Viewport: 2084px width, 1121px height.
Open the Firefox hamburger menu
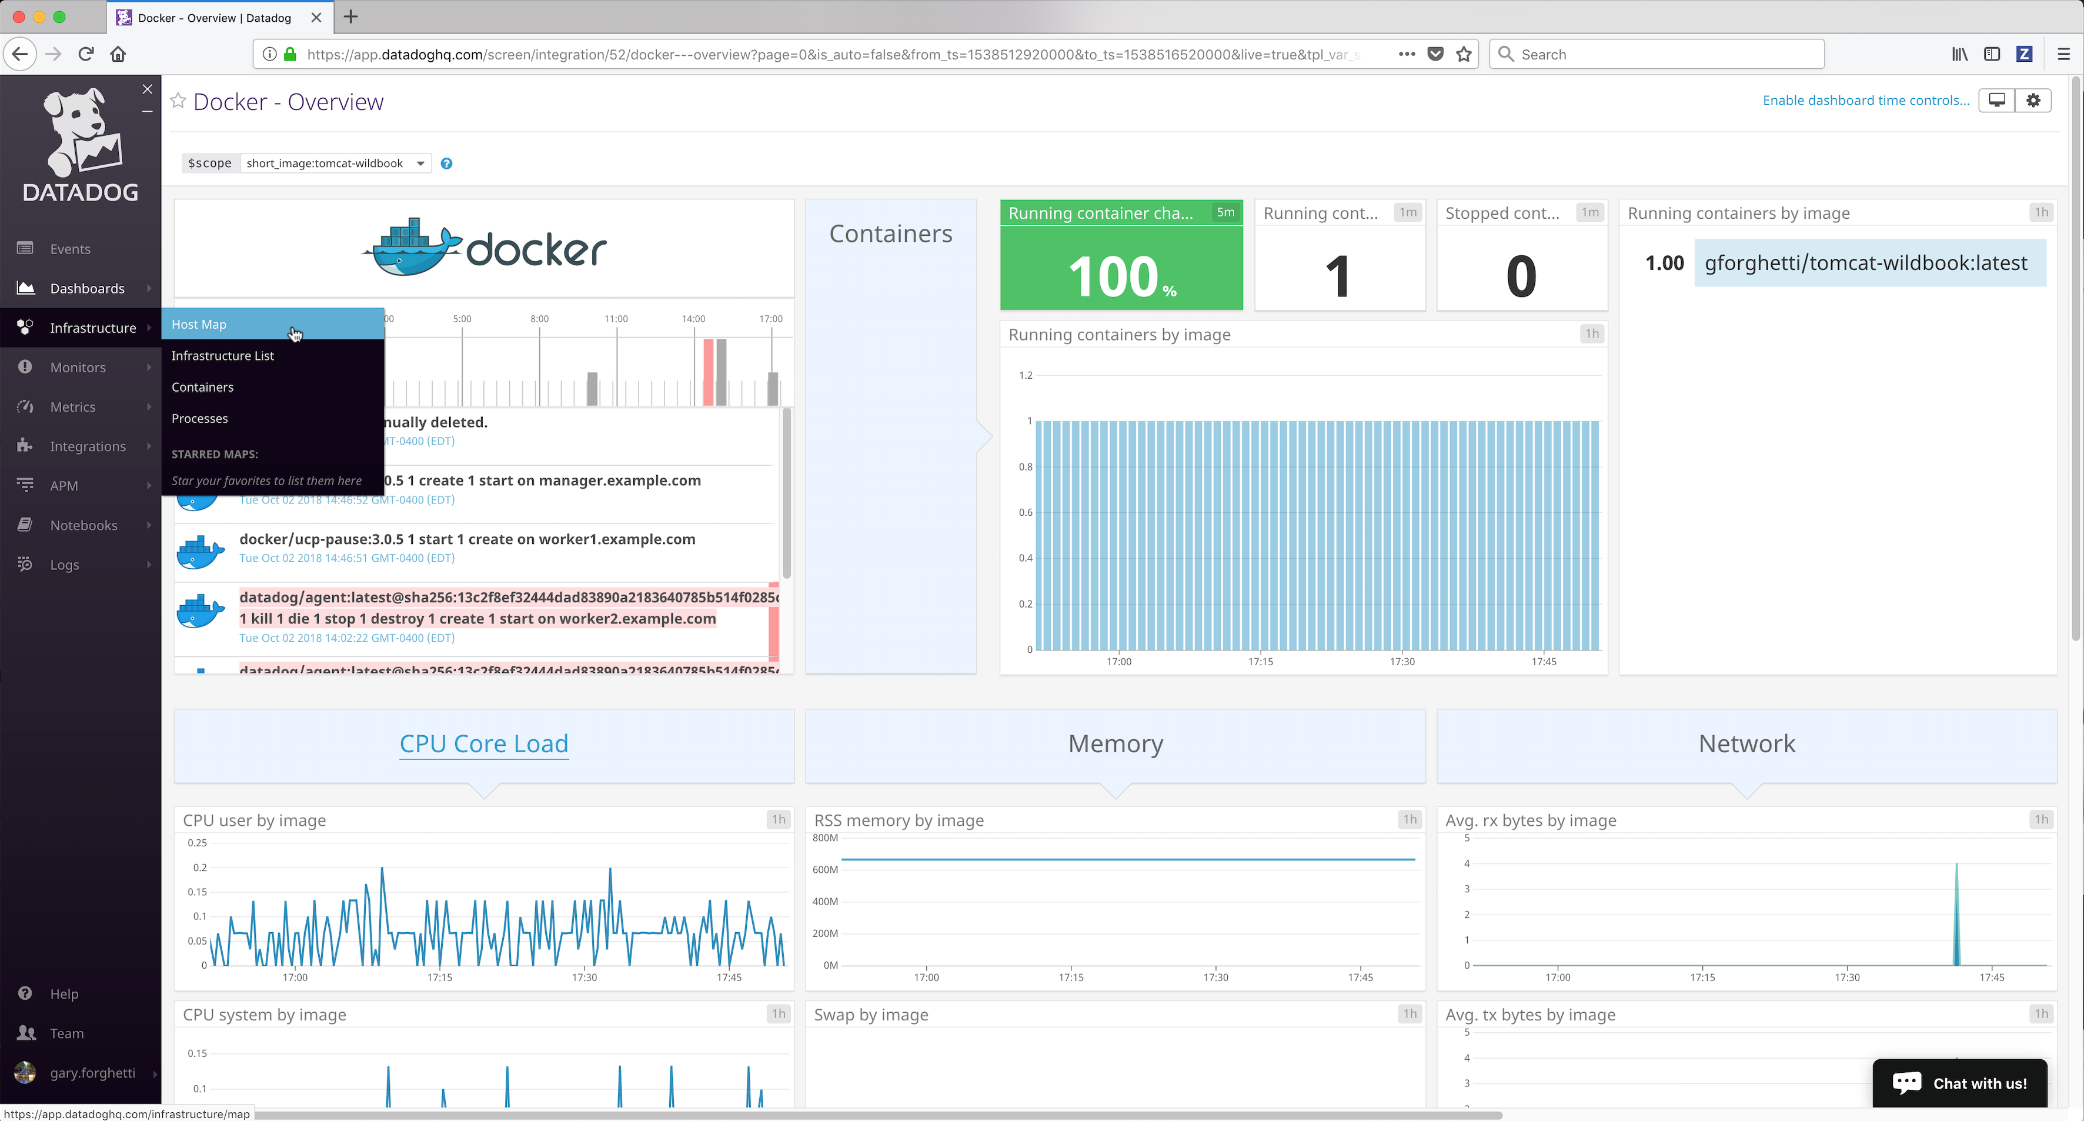pyautogui.click(x=2063, y=54)
